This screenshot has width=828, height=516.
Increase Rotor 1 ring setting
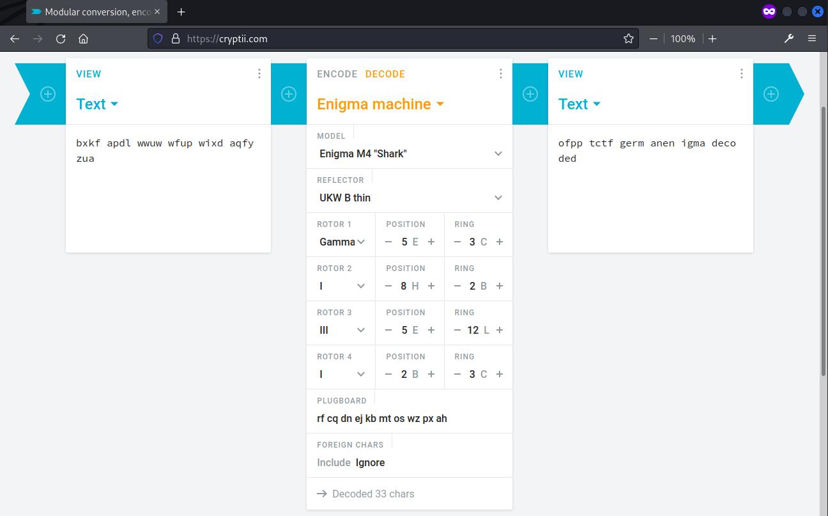coord(500,242)
